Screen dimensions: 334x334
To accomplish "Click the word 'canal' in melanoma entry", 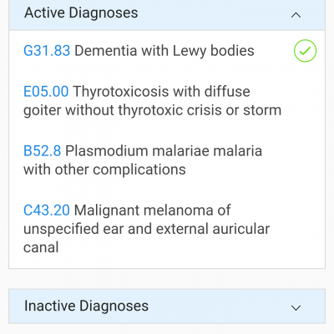I will click(41, 247).
